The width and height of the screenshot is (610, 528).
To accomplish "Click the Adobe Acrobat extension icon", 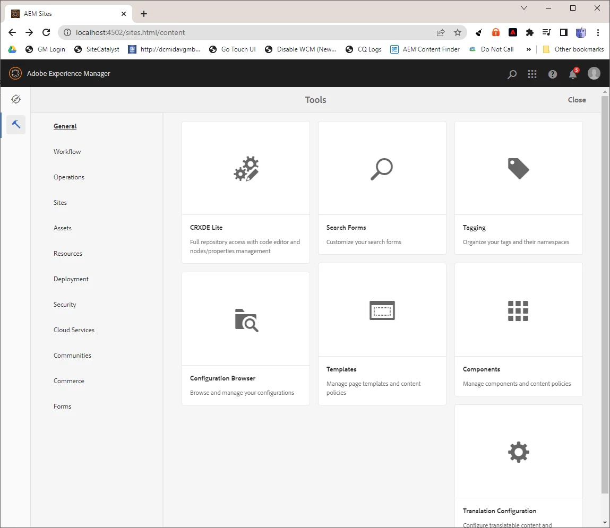I will point(513,32).
